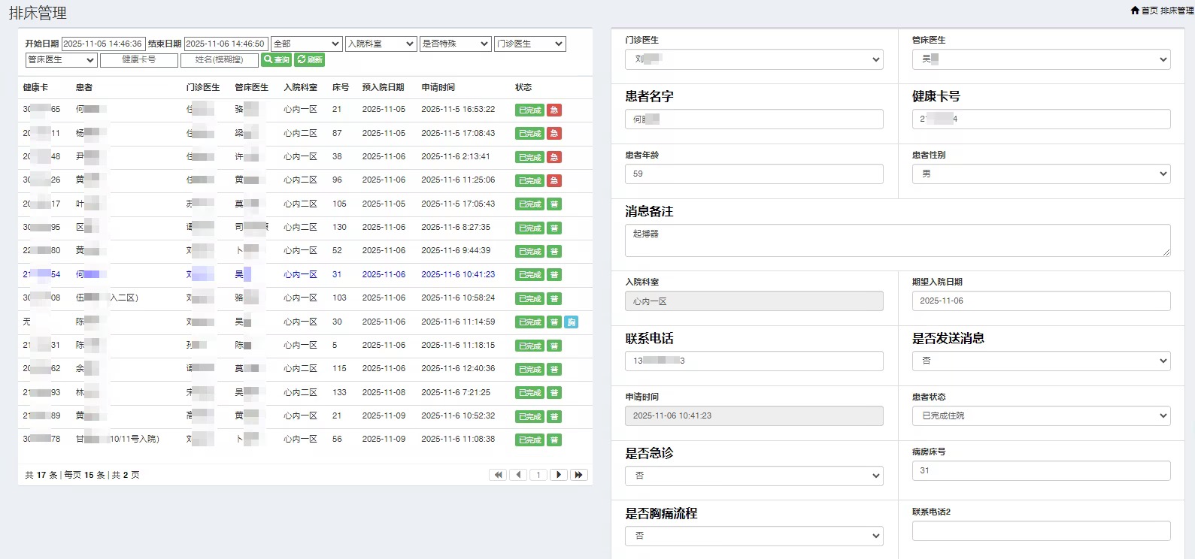The image size is (1195, 559).
Task: Expand the 是否特殊 filter dropdown
Action: click(x=455, y=44)
